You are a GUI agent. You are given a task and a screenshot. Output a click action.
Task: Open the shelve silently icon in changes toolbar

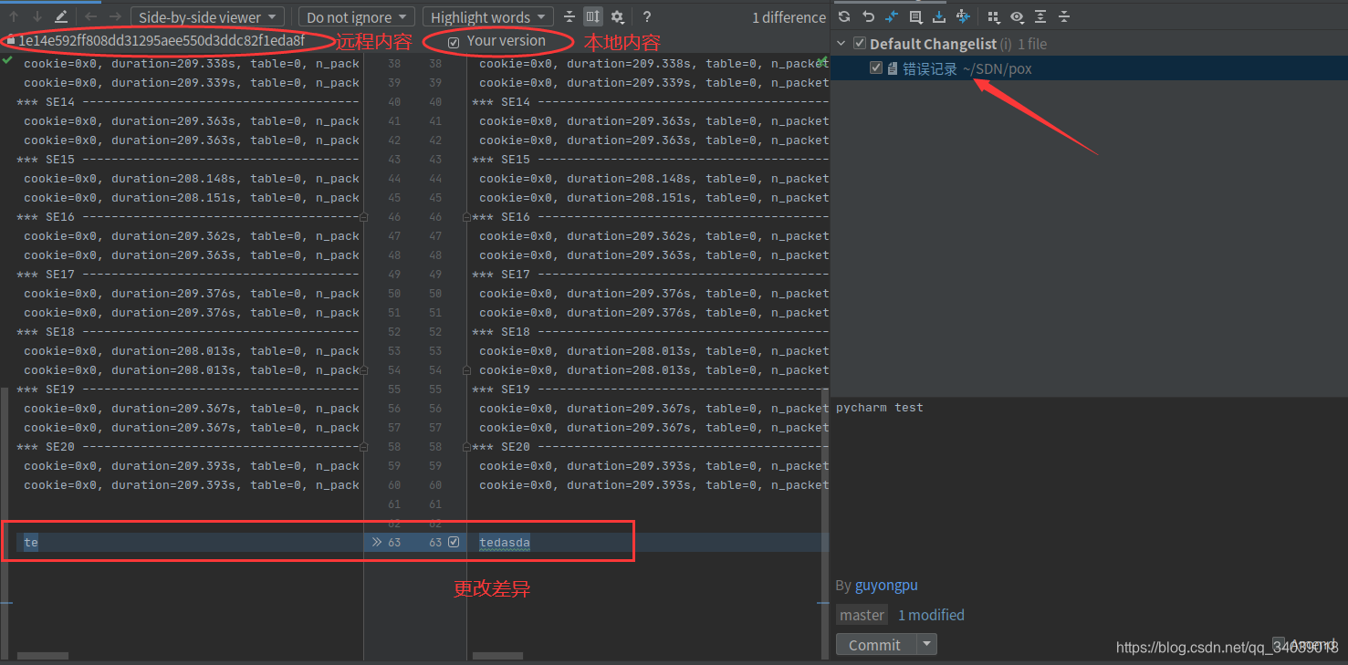point(938,16)
